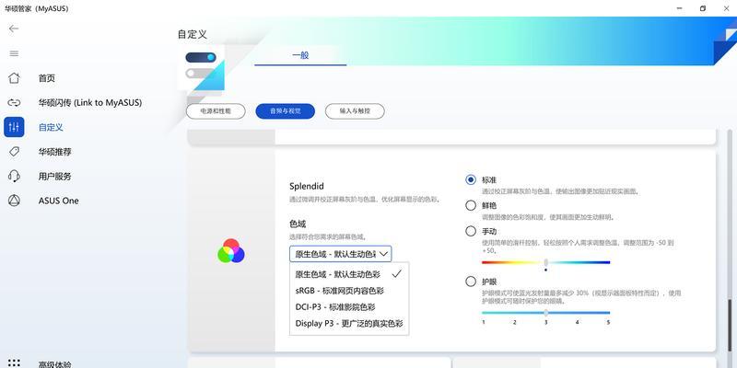The height and width of the screenshot is (368, 737).
Task: Click the eye care level slider handle
Action: [x=545, y=313]
